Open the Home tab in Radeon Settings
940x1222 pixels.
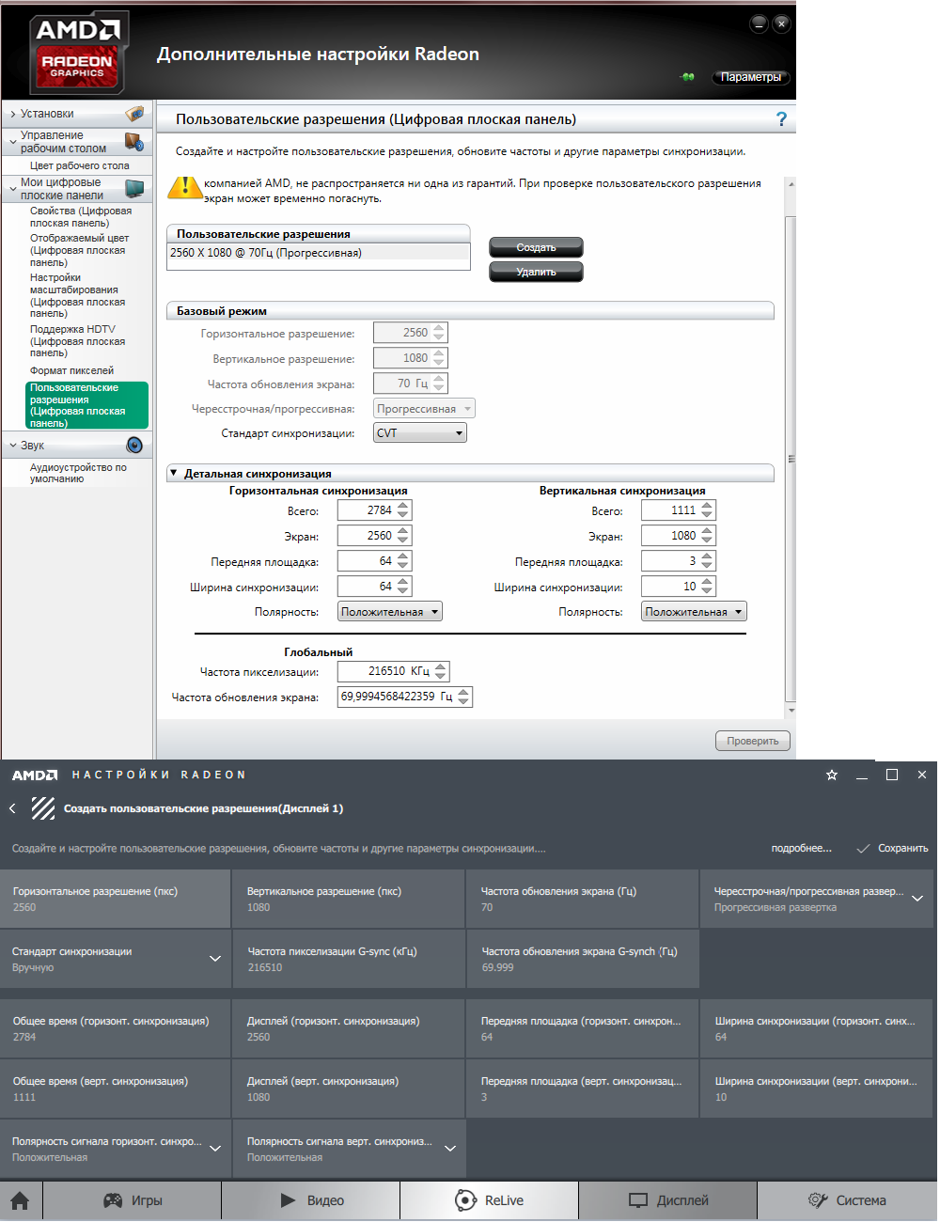[x=20, y=1200]
